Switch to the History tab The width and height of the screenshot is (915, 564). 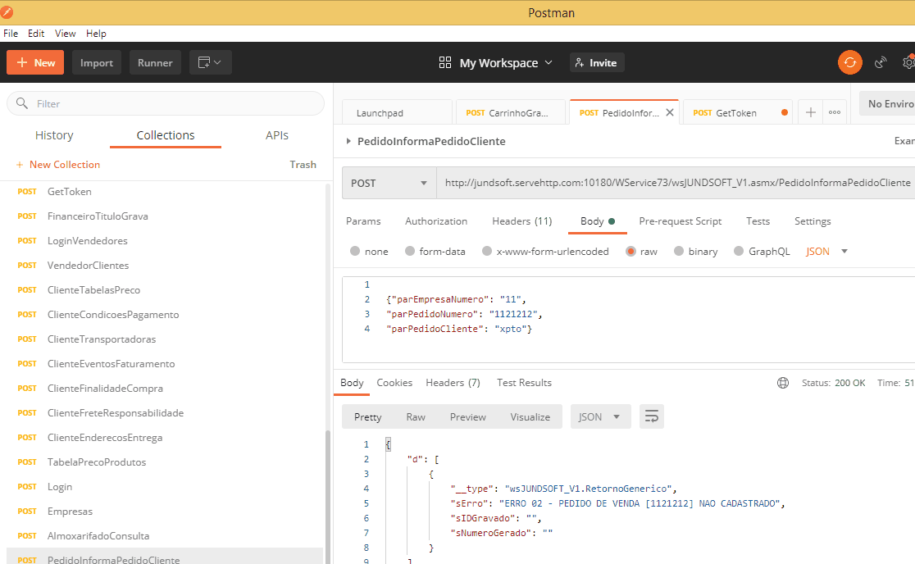[x=54, y=135]
